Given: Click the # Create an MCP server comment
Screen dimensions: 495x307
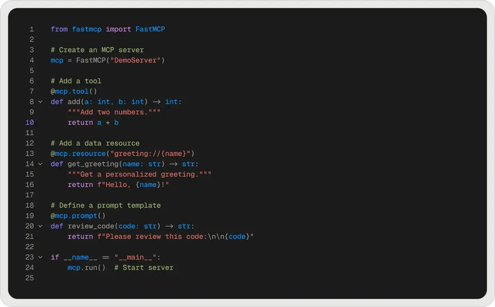Looking at the screenshot, I should click(x=97, y=50).
